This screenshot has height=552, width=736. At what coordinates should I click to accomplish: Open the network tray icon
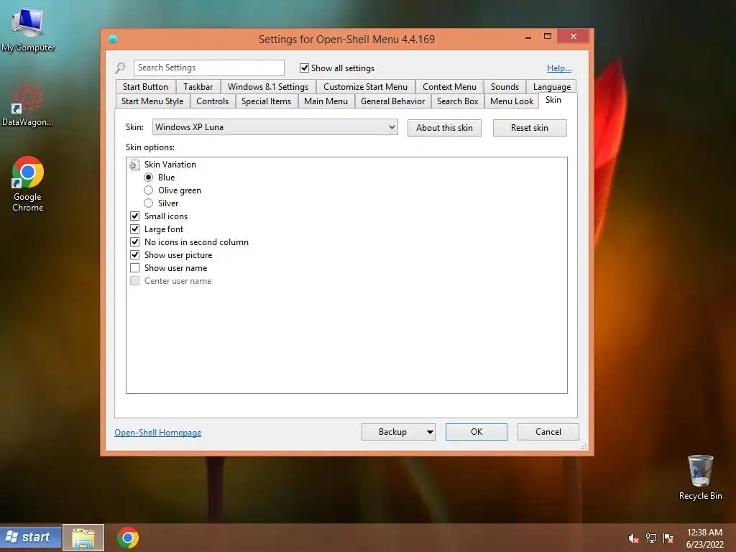(651, 538)
